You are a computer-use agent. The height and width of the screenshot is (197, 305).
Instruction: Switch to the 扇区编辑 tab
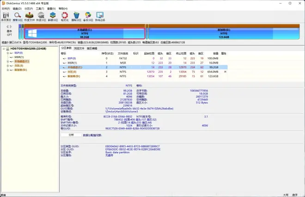(x=92, y=48)
